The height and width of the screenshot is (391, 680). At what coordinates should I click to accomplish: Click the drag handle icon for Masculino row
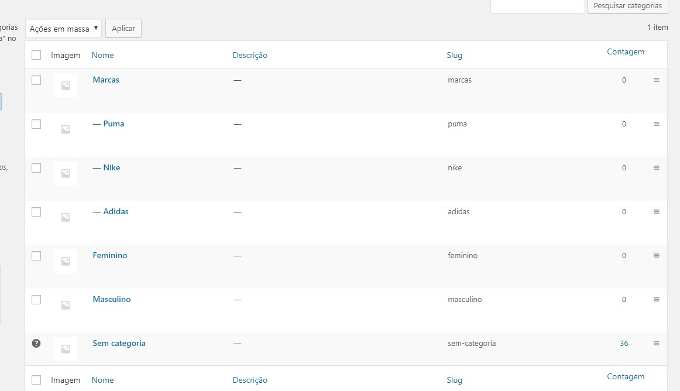tap(656, 300)
